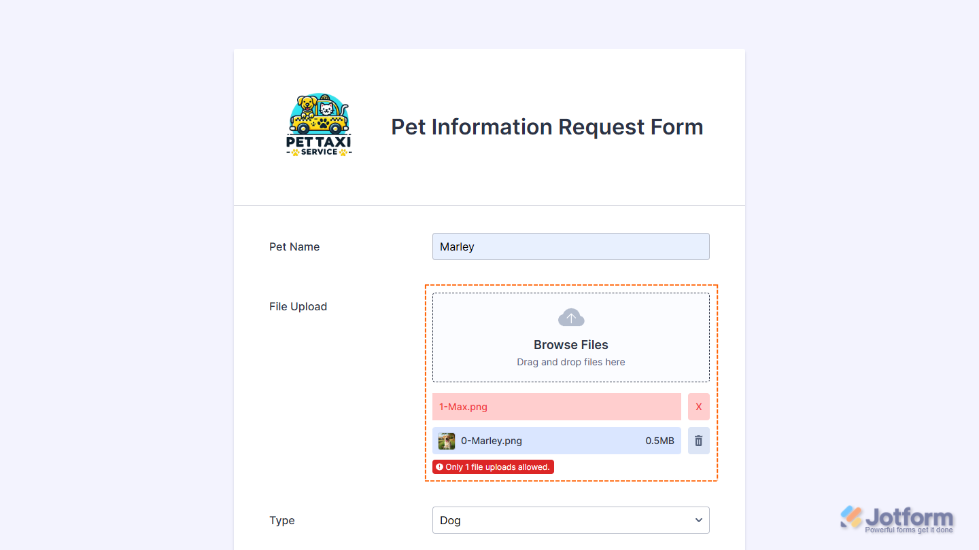Focus the Pet Name input field
The height and width of the screenshot is (550, 979).
click(x=571, y=246)
